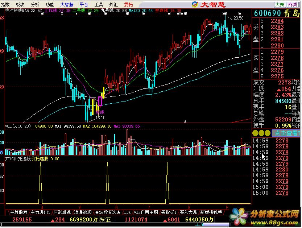
Task: Click the 大智慧 globe logo icon
Action: pyautogui.click(x=195, y=4)
